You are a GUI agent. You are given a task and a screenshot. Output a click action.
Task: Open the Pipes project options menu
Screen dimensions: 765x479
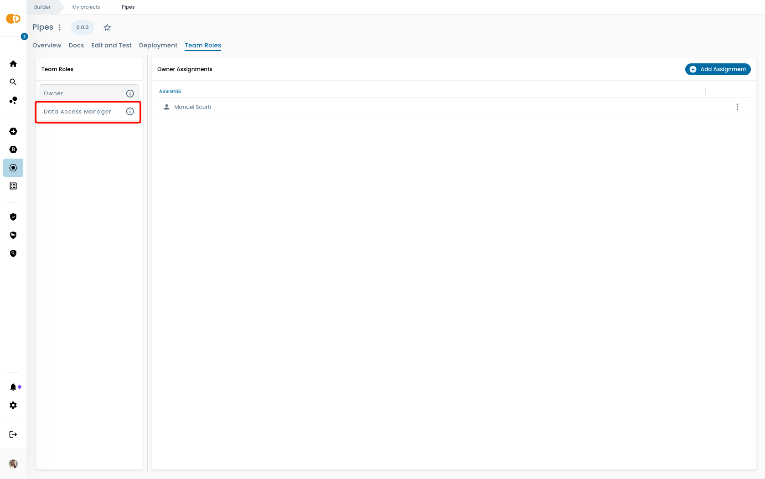[x=59, y=27]
